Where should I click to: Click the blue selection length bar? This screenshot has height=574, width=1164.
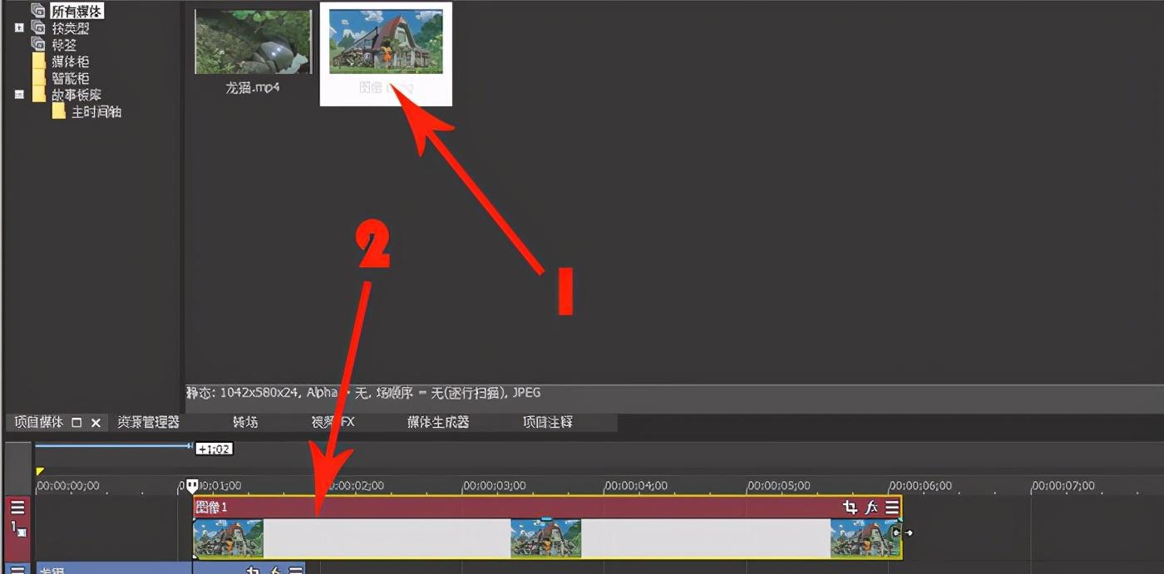[x=114, y=446]
